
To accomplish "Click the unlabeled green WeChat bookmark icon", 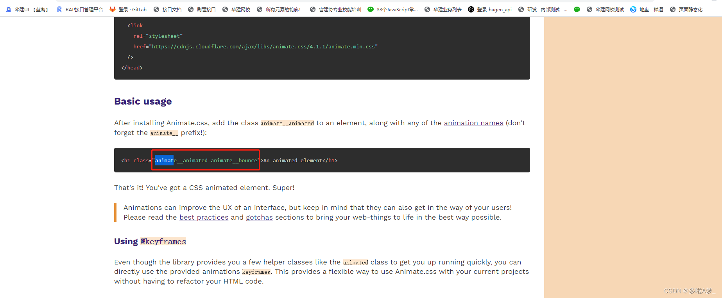I will [x=577, y=9].
